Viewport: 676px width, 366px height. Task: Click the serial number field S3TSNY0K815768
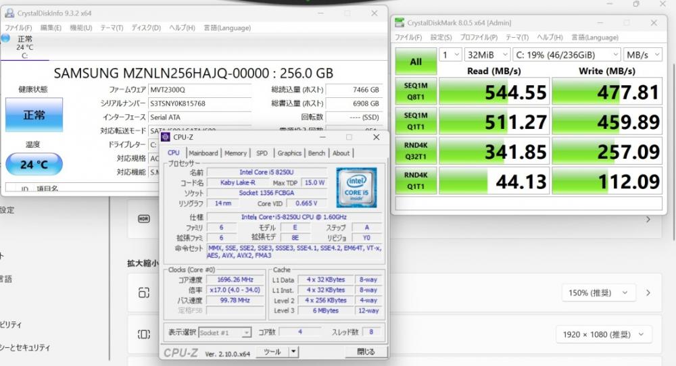coord(199,103)
